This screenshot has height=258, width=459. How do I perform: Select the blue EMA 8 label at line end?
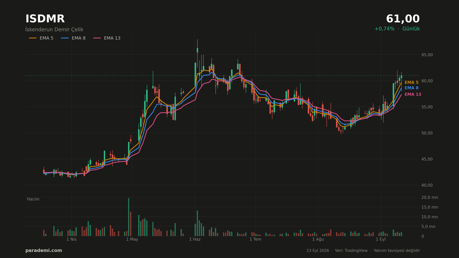[411, 88]
